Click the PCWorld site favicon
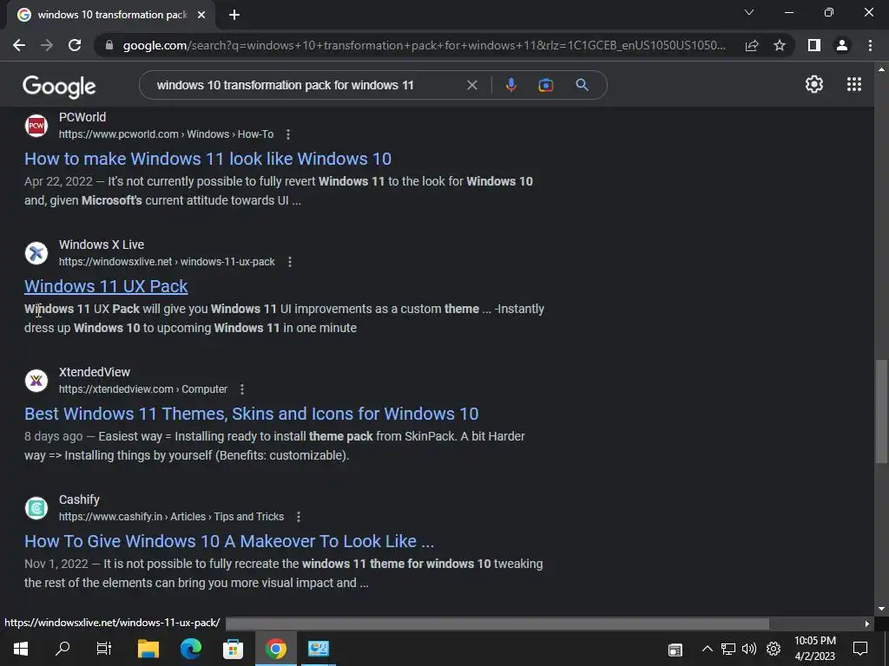 (x=36, y=126)
